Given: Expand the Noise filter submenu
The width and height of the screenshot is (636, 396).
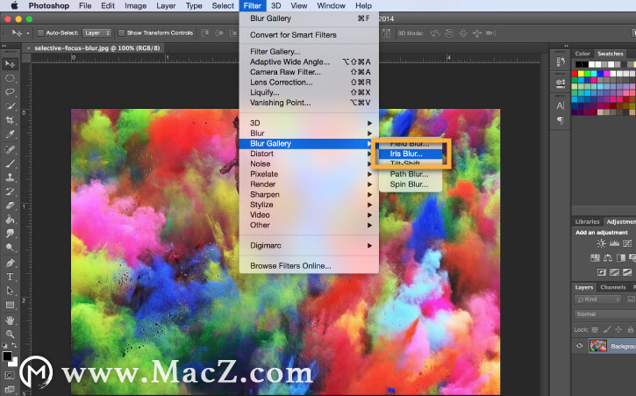Looking at the screenshot, I should (309, 163).
